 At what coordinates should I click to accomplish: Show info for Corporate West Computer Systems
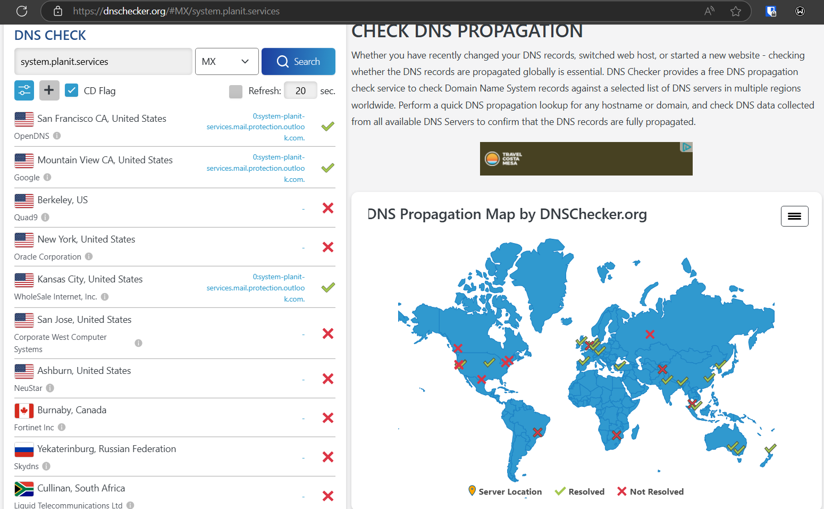(138, 343)
